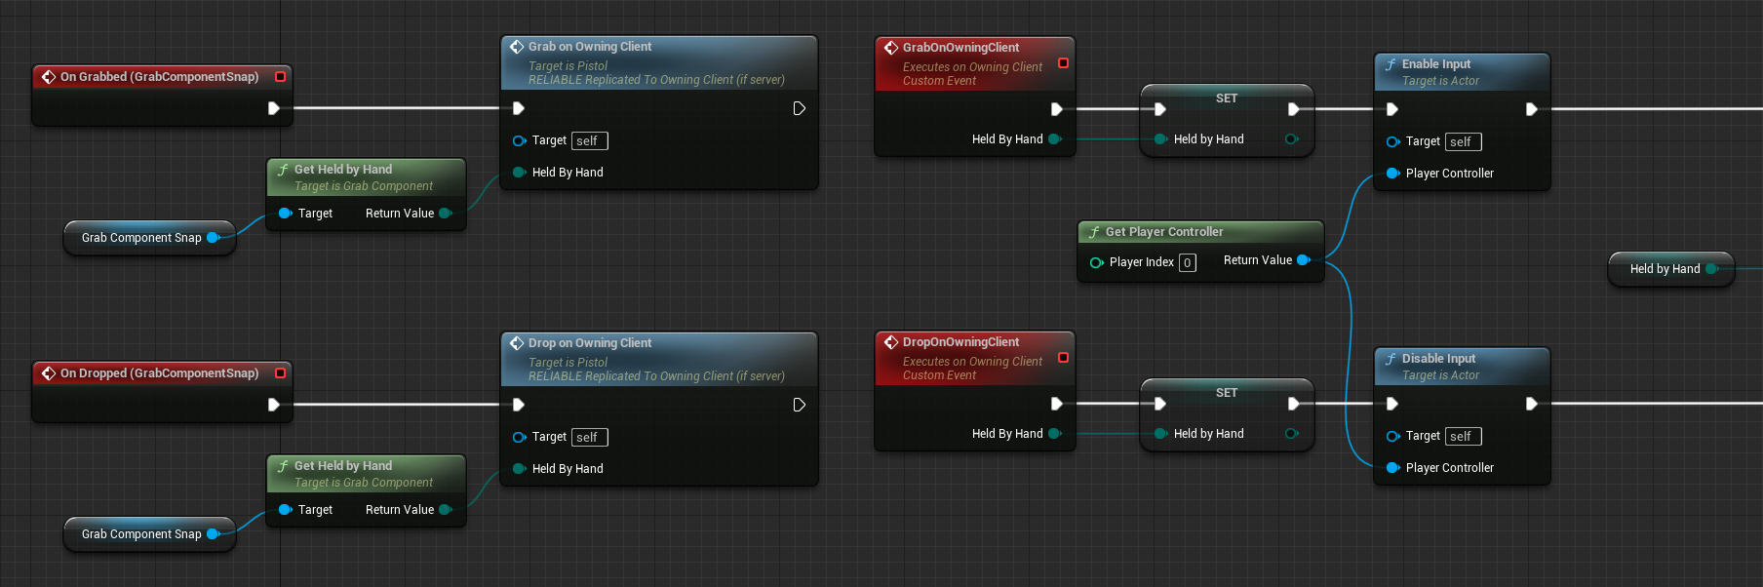The height and width of the screenshot is (587, 1763).
Task: Click the Drop on Owning Client node icon
Action: [x=517, y=342]
